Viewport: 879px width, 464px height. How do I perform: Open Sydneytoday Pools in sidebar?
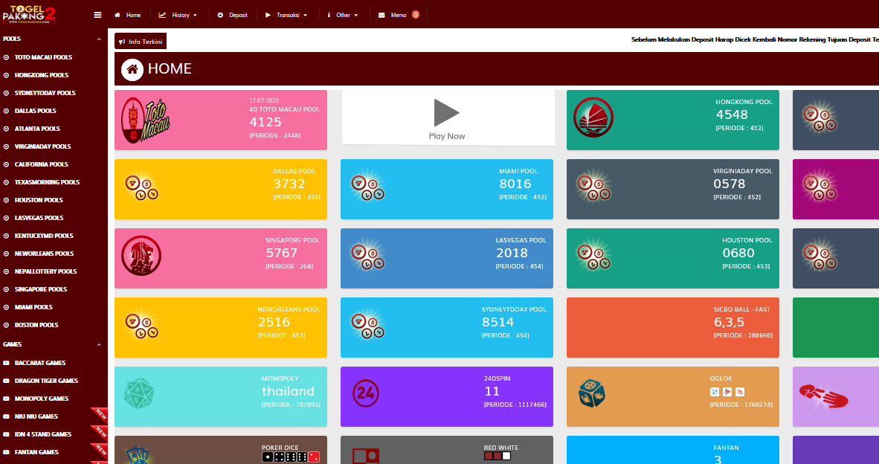tap(45, 93)
